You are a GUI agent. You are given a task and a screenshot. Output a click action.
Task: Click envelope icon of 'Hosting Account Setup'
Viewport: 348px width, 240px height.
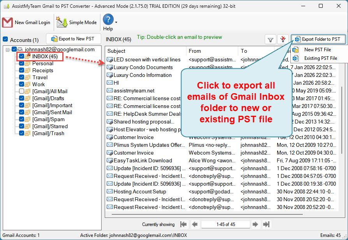click(x=110, y=191)
